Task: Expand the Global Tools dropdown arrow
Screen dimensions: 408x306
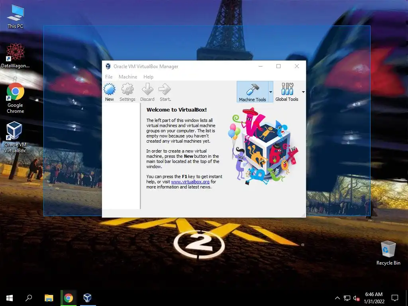Action: [x=303, y=92]
